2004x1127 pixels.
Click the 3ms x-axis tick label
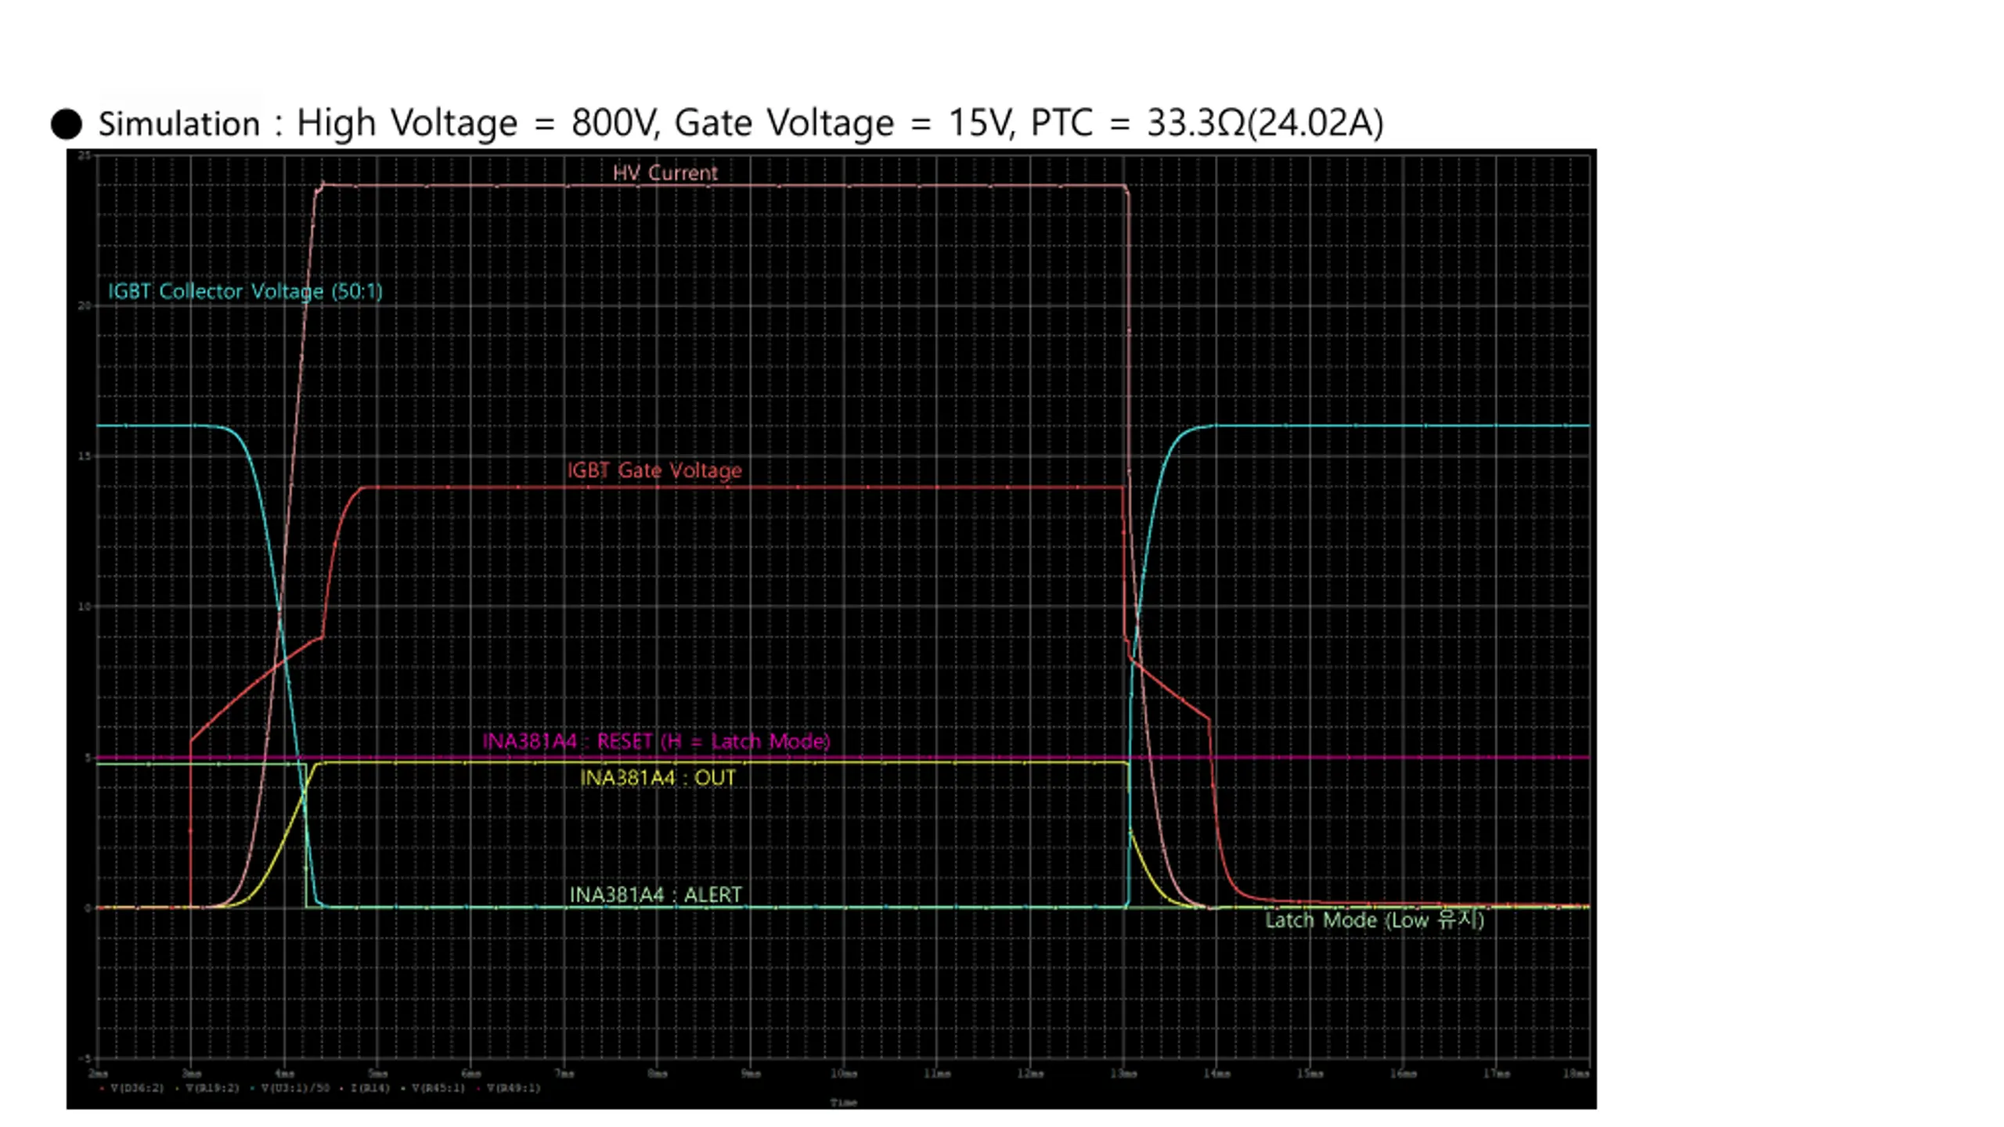[192, 1073]
